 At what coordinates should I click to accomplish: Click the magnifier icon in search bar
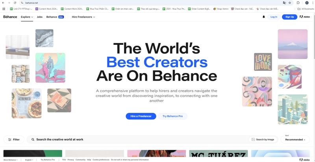coord(33,140)
